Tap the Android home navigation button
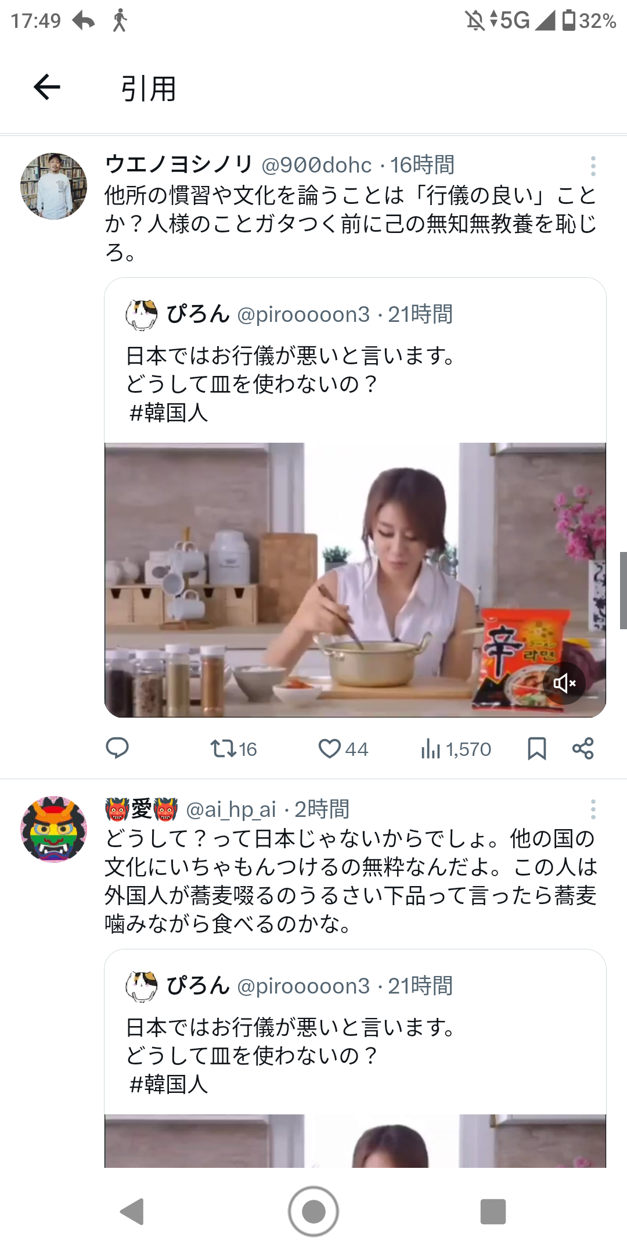Image resolution: width=627 pixels, height=1255 pixels. [313, 1211]
